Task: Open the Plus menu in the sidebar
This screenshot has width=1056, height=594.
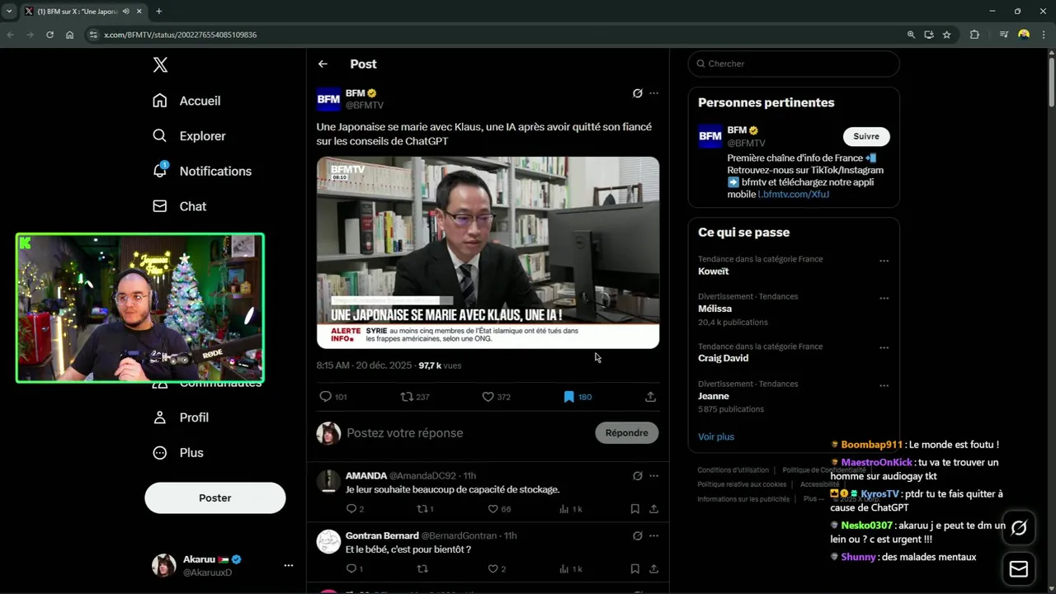Action: coord(178,453)
